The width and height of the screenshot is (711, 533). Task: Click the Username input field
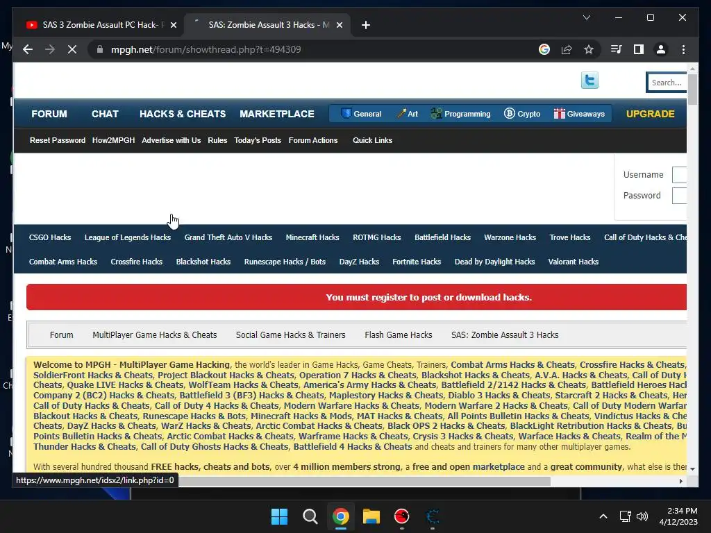pyautogui.click(x=679, y=174)
